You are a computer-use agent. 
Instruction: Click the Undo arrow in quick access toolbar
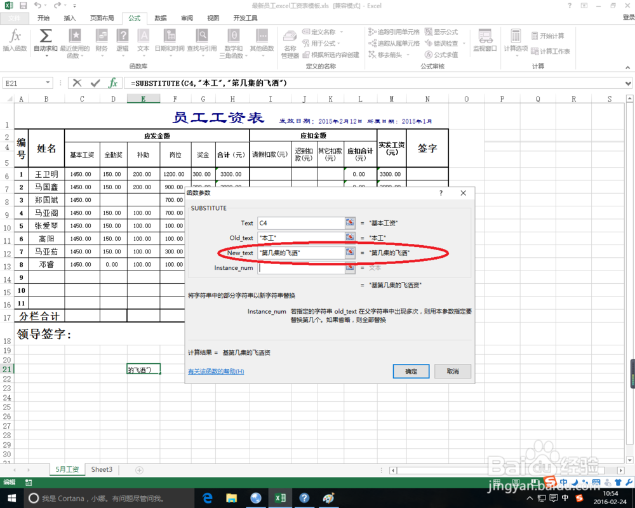pos(37,6)
